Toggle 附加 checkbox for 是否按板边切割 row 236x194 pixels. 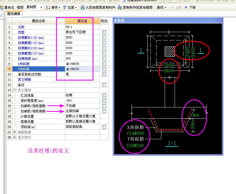104,74
